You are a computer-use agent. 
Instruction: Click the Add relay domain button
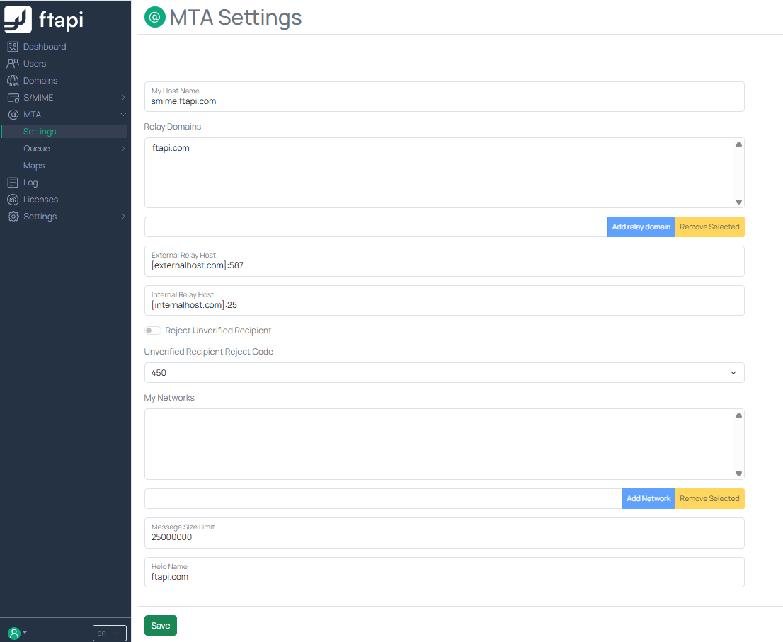pyautogui.click(x=641, y=227)
